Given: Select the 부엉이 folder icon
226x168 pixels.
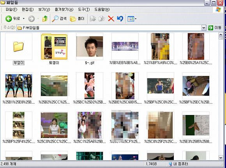Looking at the screenshot, I should pos(18,46).
